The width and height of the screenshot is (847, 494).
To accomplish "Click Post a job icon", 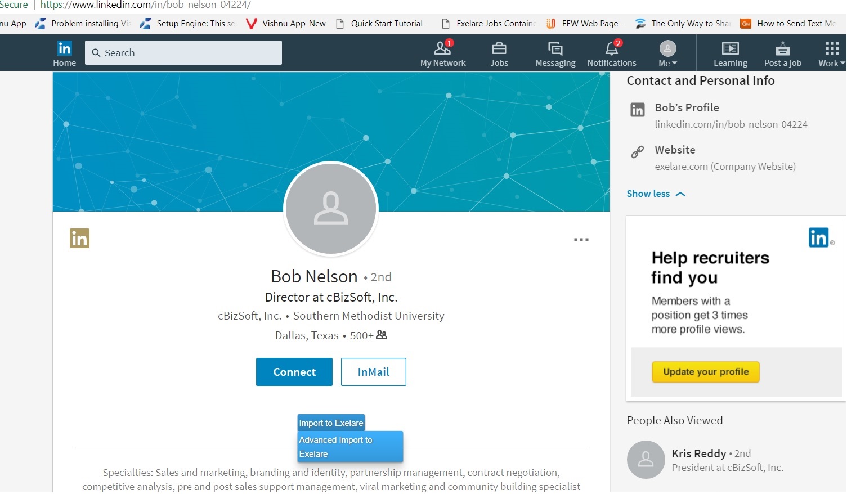I will tap(783, 48).
